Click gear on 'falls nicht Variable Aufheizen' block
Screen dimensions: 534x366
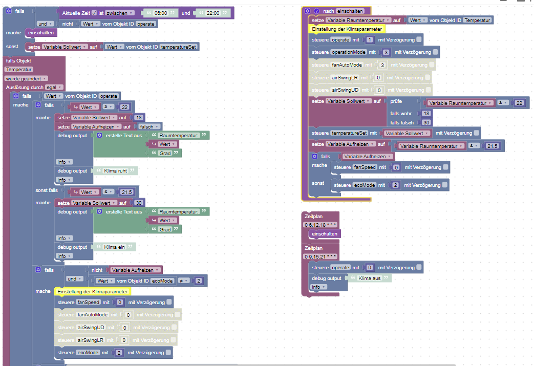(x=38, y=270)
